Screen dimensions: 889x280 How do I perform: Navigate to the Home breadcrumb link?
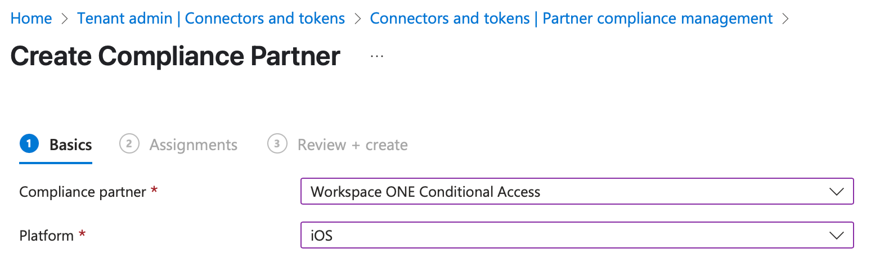tap(31, 19)
